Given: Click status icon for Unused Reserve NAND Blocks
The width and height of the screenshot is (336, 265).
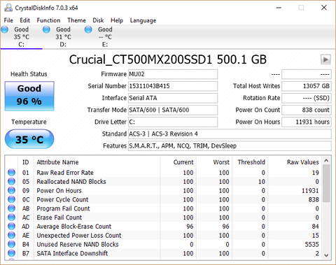Looking at the screenshot, I should (11, 244).
